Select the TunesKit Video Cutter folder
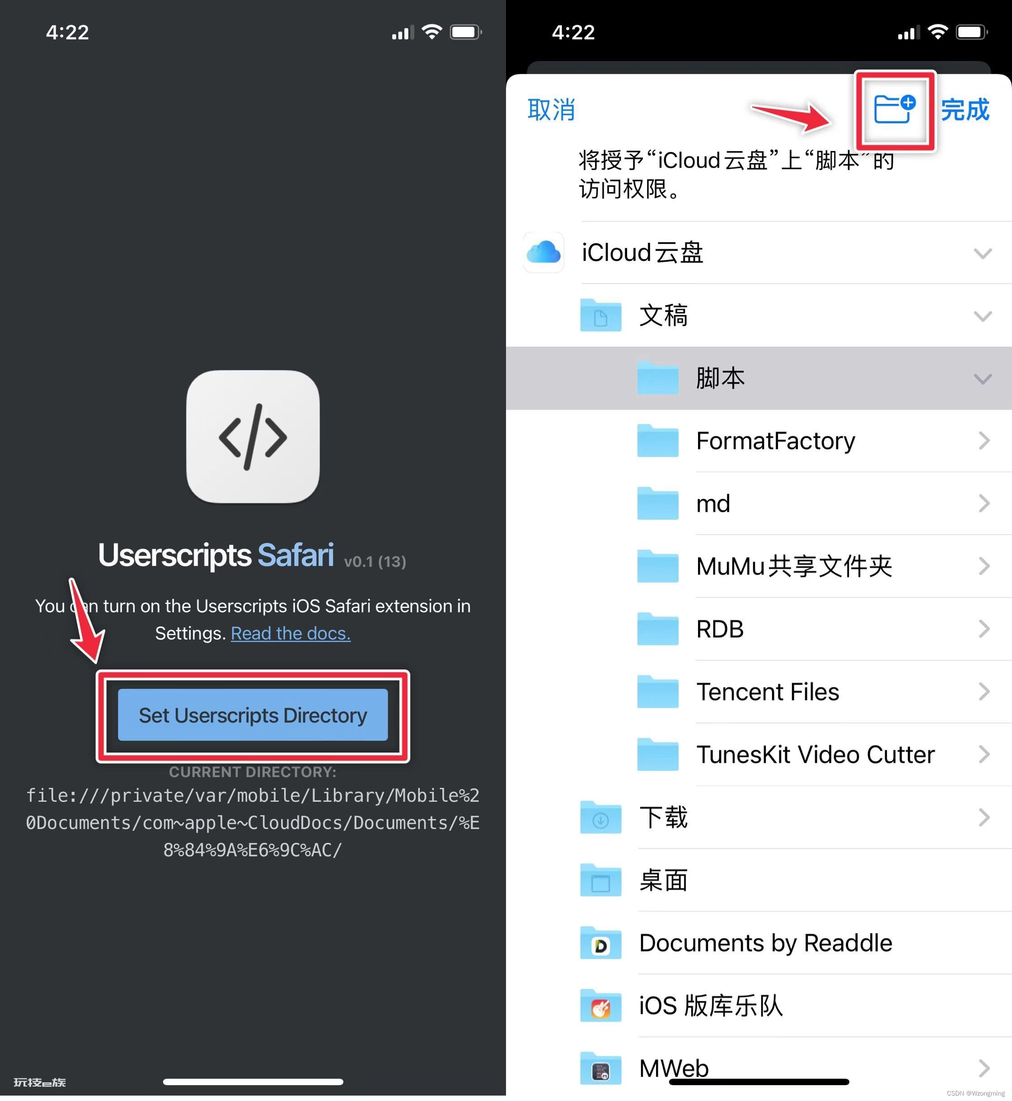The width and height of the screenshot is (1012, 1101). [824, 755]
